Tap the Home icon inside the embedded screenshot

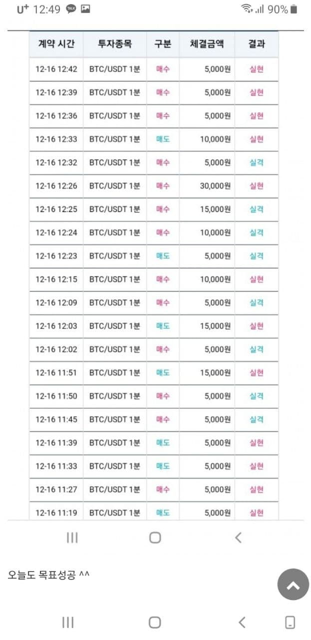tap(155, 537)
